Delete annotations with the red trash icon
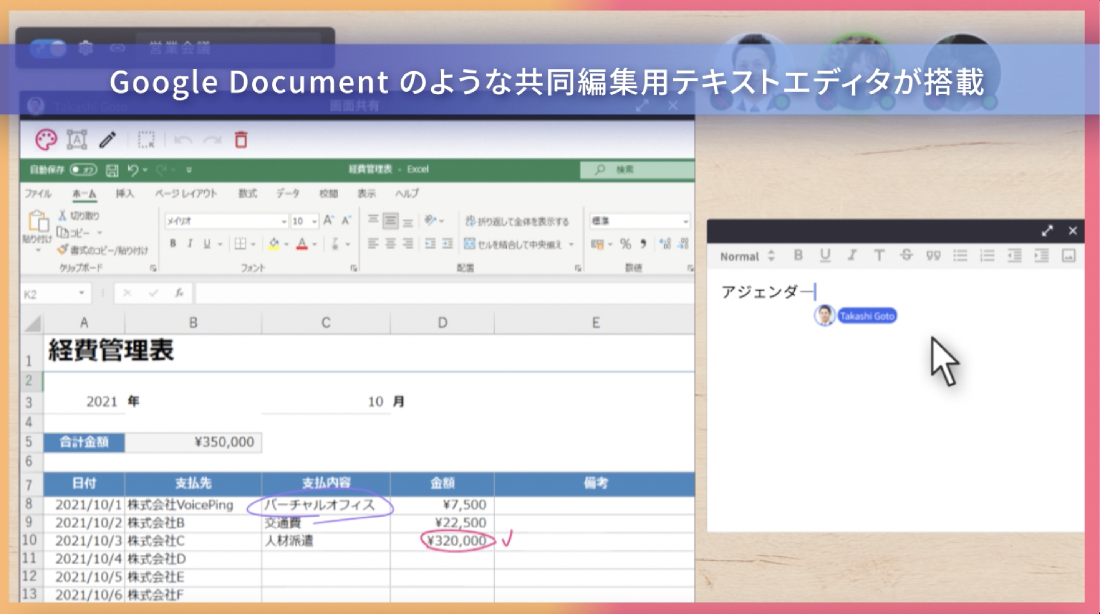Image resolution: width=1100 pixels, height=614 pixels. [241, 140]
